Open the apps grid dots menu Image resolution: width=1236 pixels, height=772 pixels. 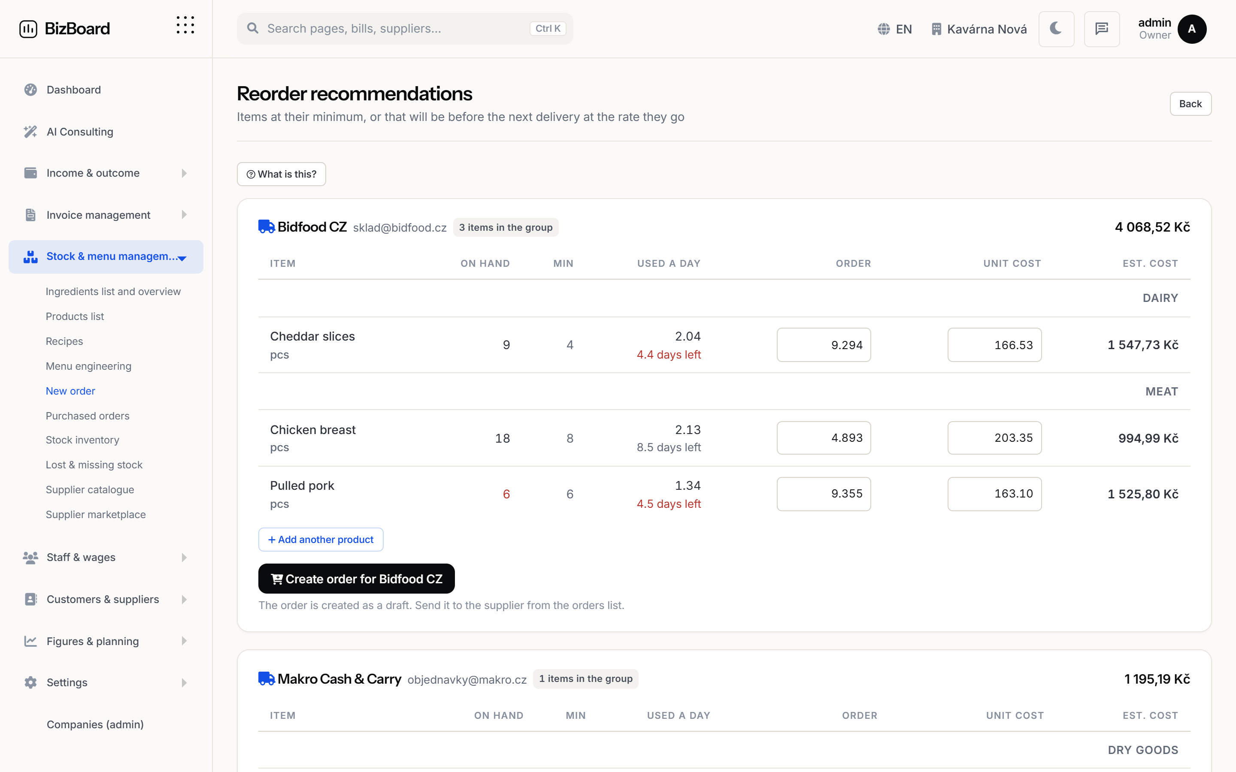click(185, 25)
